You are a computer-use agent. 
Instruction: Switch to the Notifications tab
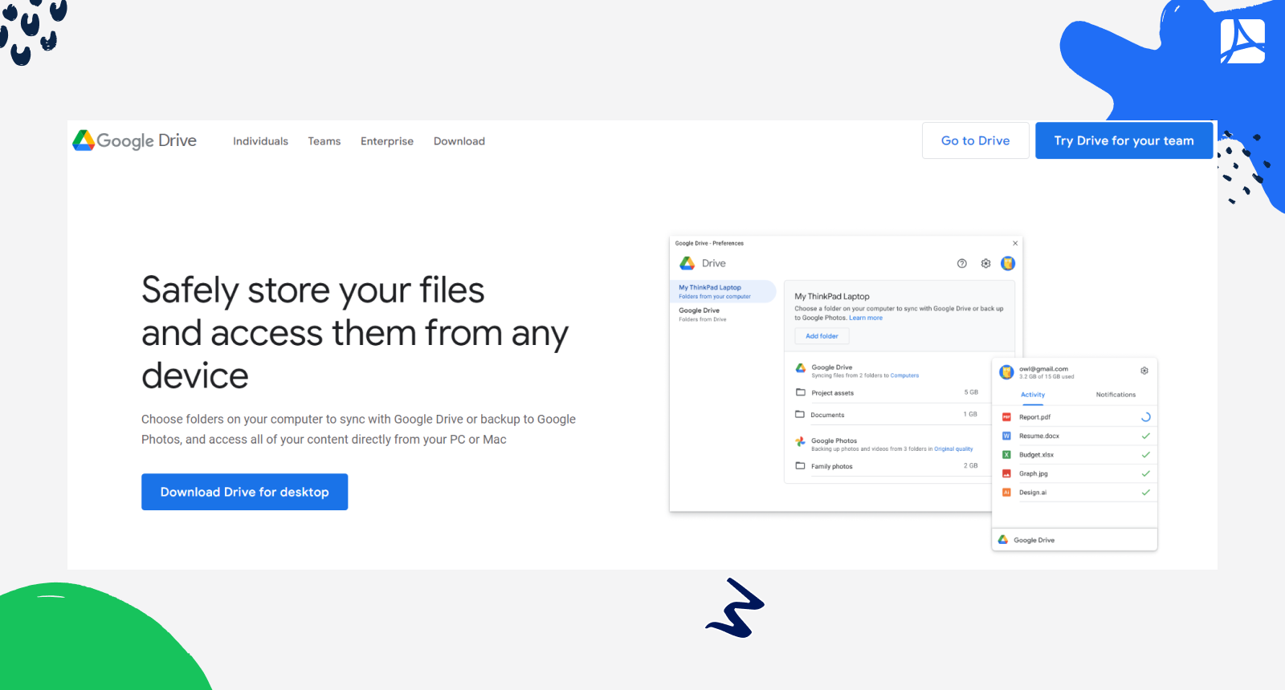(1116, 395)
